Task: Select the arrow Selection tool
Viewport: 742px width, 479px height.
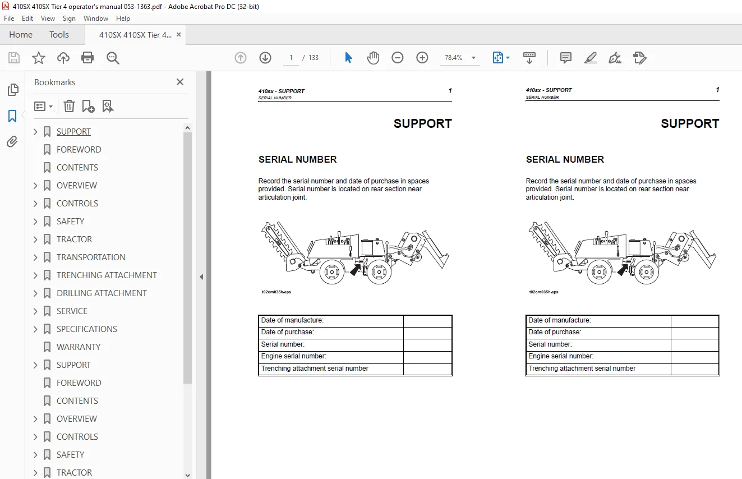Action: (348, 58)
